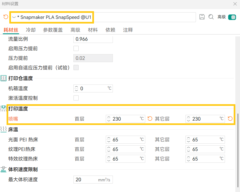Click the 床温 section icon
The image size is (240, 192).
coord(4,129)
